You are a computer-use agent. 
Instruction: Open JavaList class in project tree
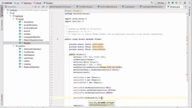27,31
